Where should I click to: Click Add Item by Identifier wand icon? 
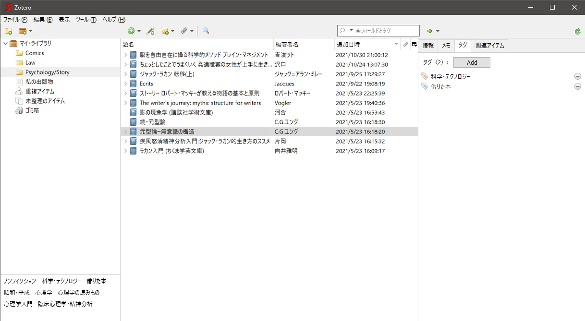151,31
